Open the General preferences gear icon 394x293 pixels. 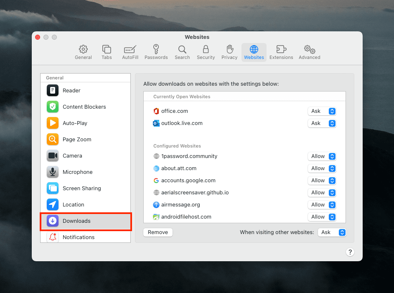tap(83, 49)
